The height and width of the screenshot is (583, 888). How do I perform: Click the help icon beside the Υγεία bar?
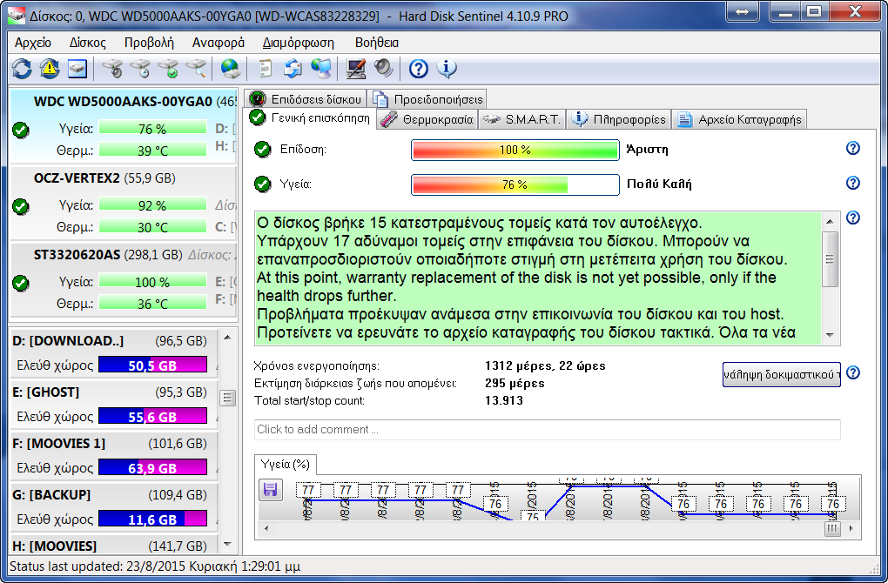pyautogui.click(x=853, y=183)
